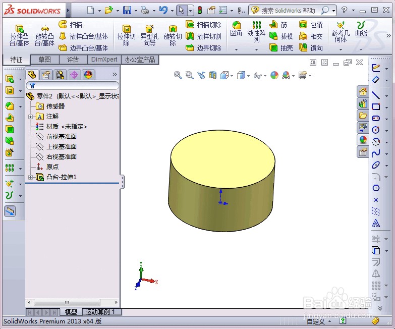Open the ConfigurationManager tab
Screen dimensions: 395x329
pos(60,75)
